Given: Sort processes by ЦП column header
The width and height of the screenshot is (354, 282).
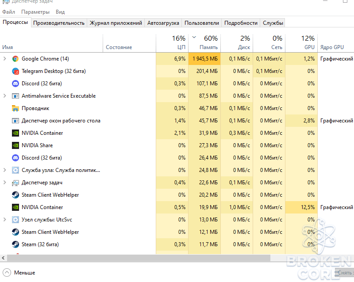Looking at the screenshot, I should [x=172, y=43].
